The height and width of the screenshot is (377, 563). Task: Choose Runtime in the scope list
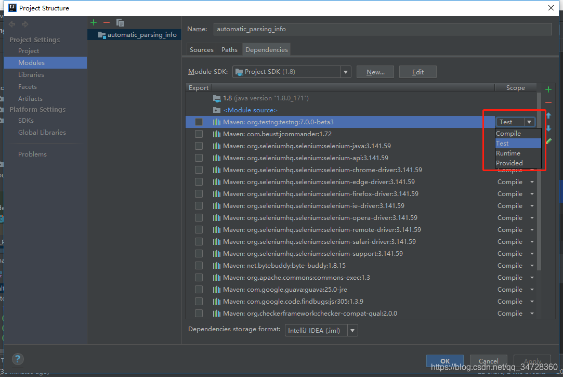pos(518,153)
